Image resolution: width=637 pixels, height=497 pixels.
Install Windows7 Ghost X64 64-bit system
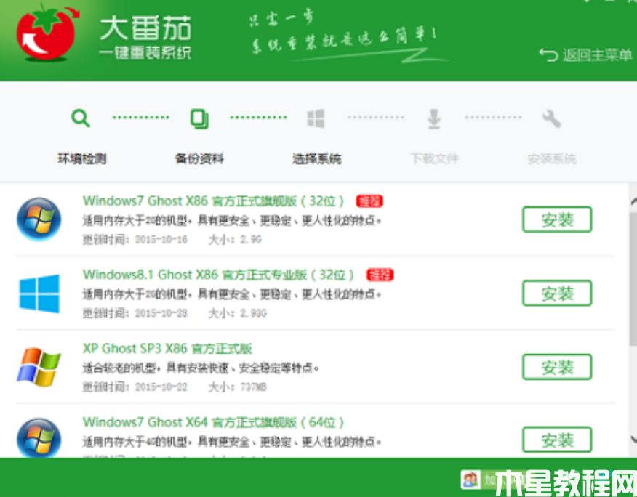click(557, 440)
